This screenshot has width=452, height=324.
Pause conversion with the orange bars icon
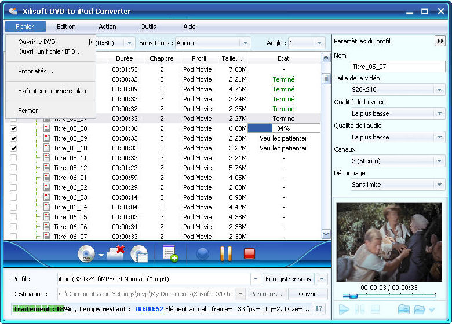tap(226, 254)
